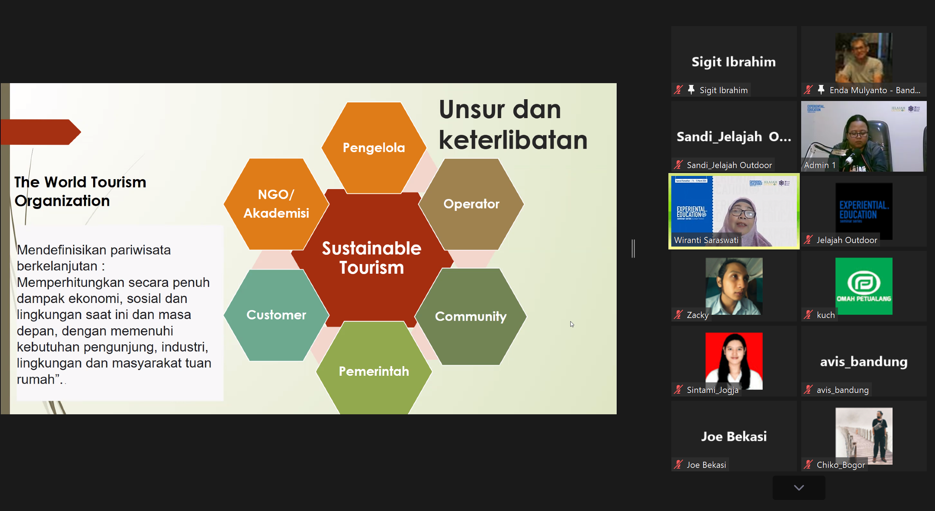Click the pin icon beside Enda Mulyanto
The width and height of the screenshot is (935, 511).
tap(821, 90)
